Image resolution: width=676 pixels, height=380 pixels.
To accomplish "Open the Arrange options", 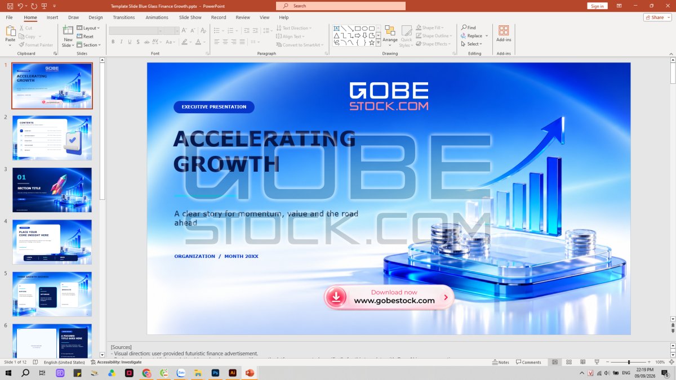I will (x=390, y=36).
